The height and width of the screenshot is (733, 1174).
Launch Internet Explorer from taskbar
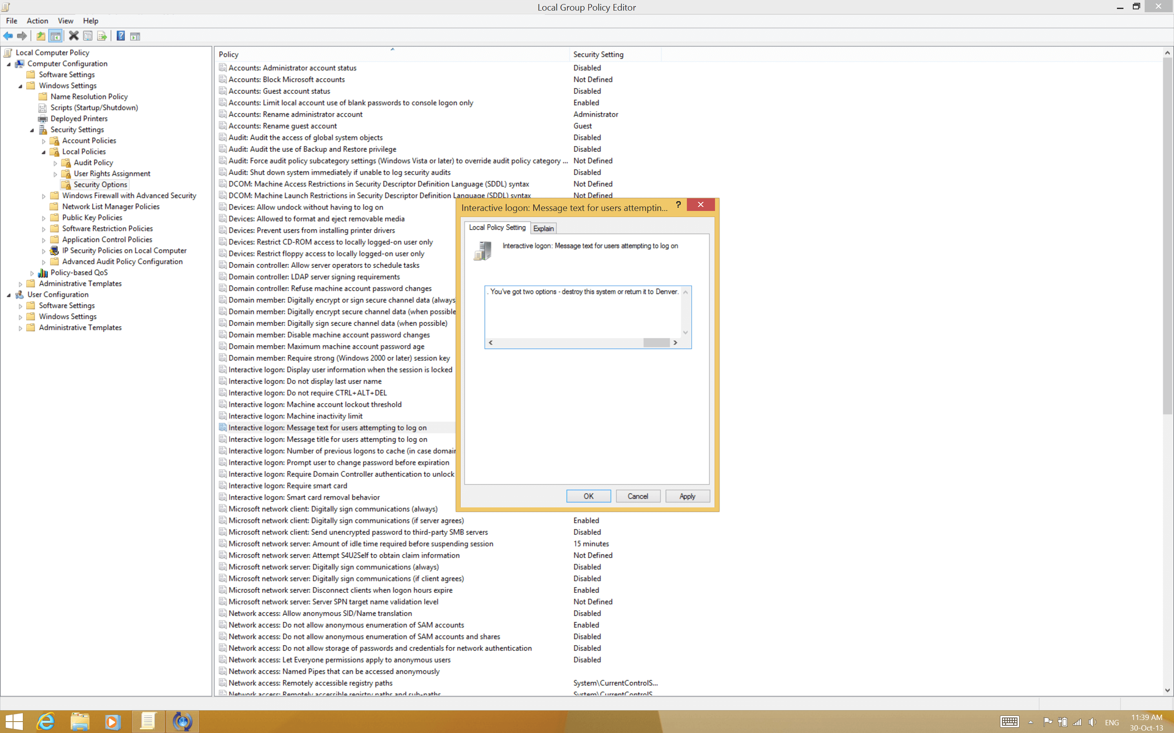click(46, 722)
